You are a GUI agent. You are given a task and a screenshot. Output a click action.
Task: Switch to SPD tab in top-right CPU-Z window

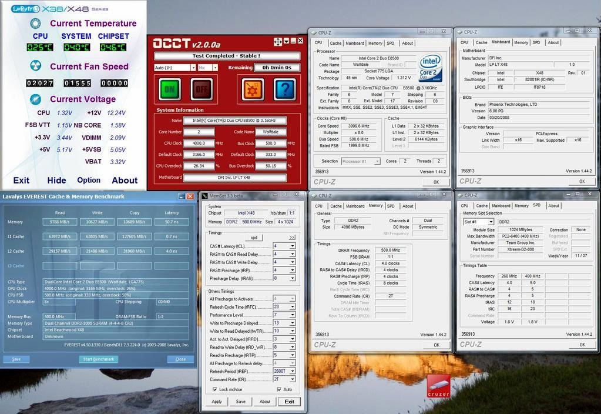tap(536, 42)
